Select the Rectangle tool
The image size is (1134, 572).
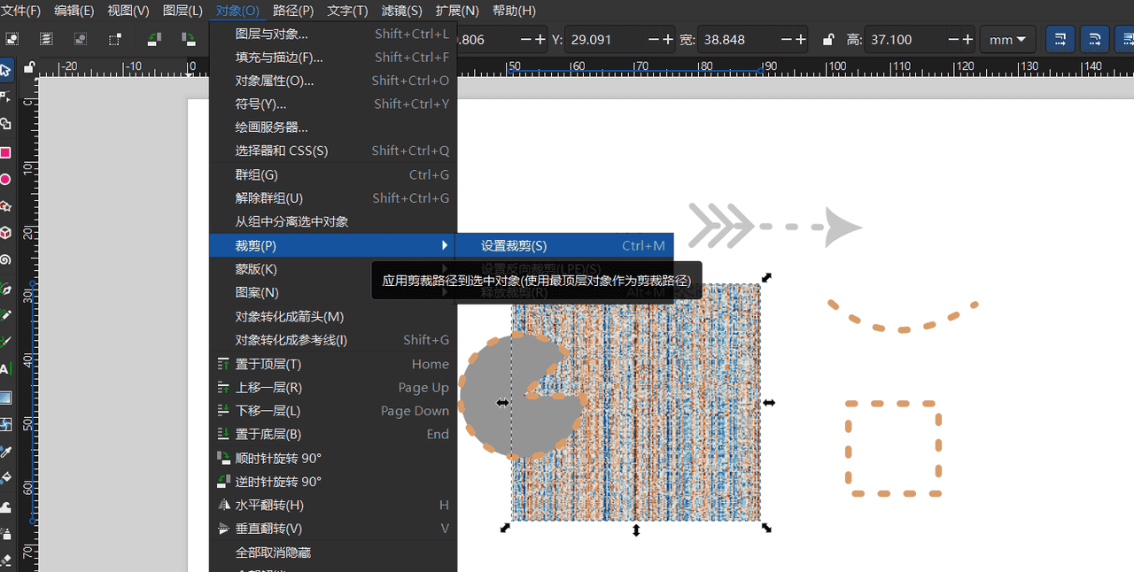tap(5, 152)
